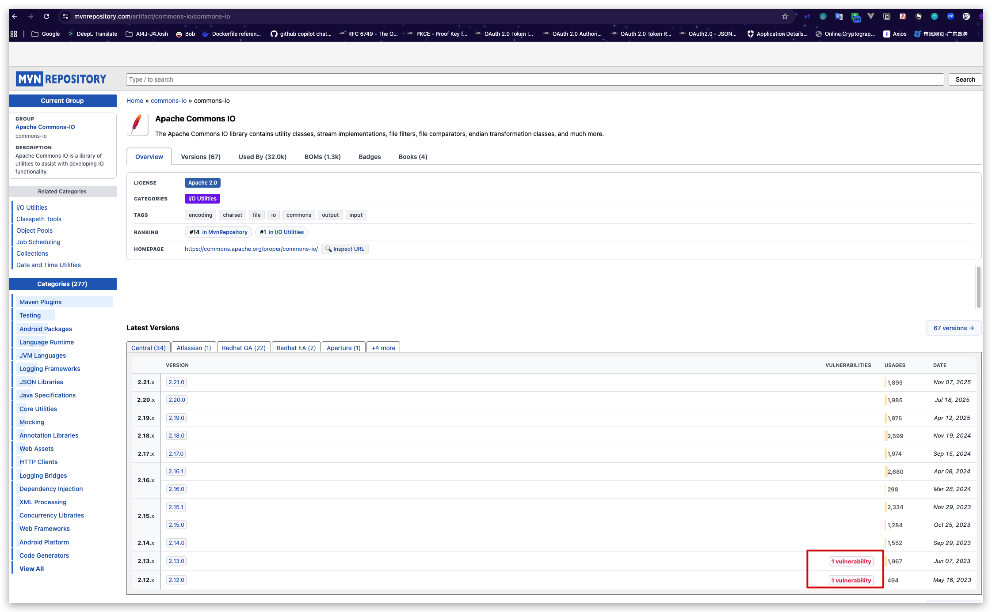The image size is (992, 612).
Task: Open the Google Translate extension icon
Action: (x=839, y=16)
